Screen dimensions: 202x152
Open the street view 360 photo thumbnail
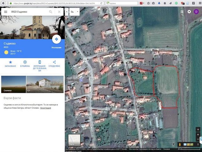45,84
